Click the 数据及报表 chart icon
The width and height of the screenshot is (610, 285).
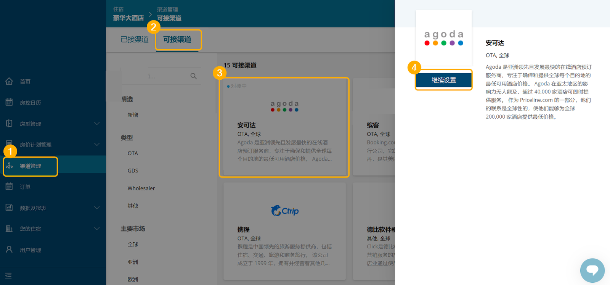tap(9, 208)
